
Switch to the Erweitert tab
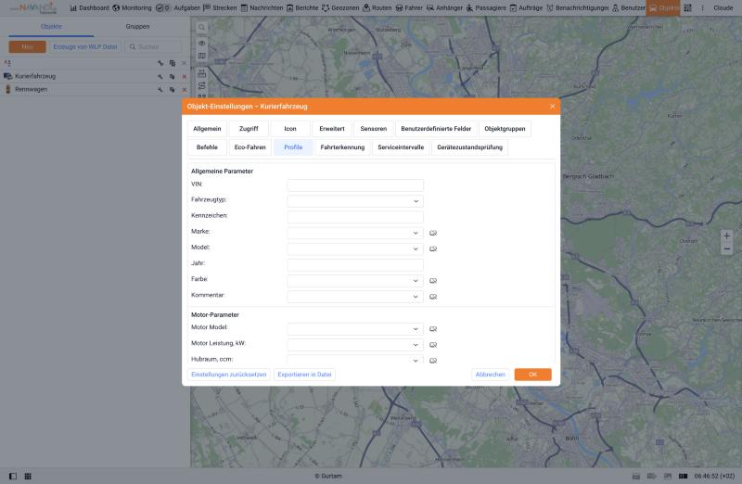(332, 129)
